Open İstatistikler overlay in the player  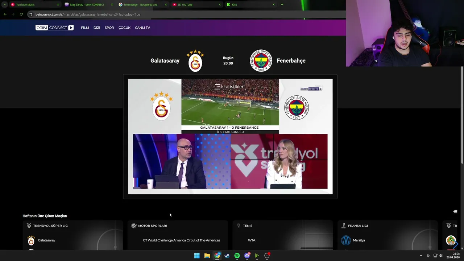(x=229, y=87)
